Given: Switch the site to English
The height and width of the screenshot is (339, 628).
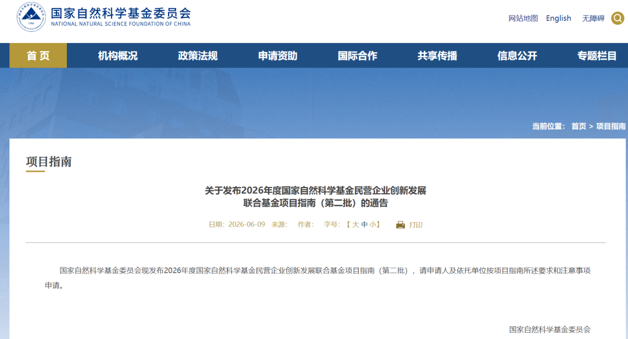Looking at the screenshot, I should point(558,19).
